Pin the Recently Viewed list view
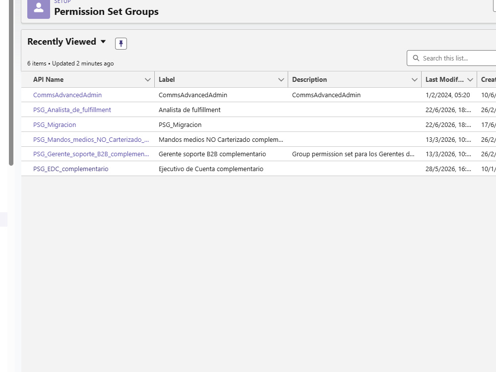 pos(121,44)
